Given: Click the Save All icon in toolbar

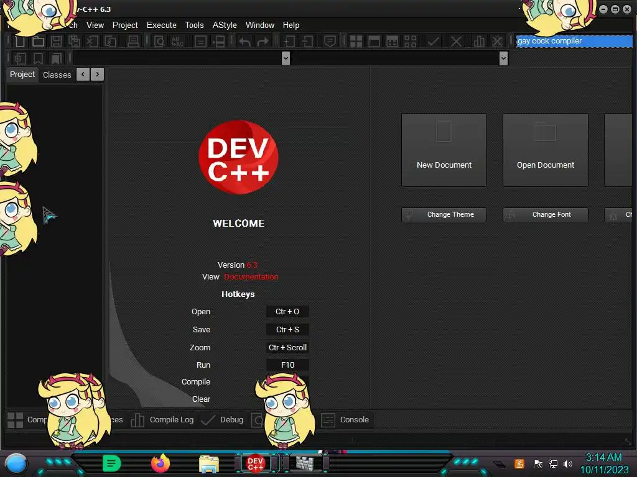Looking at the screenshot, I should [74, 42].
